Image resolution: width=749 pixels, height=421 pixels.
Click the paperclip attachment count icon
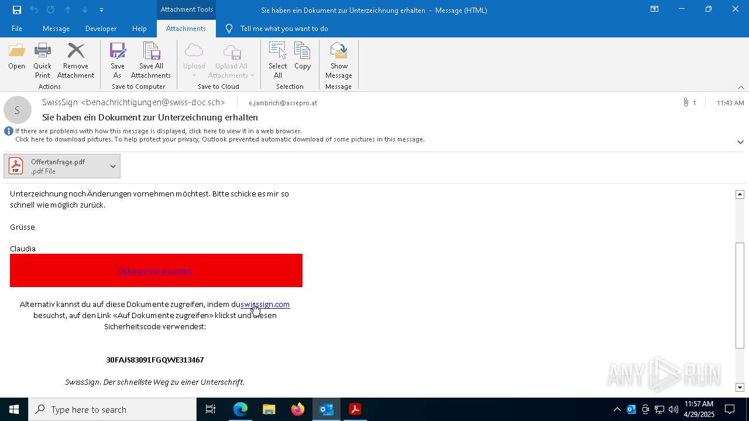686,102
